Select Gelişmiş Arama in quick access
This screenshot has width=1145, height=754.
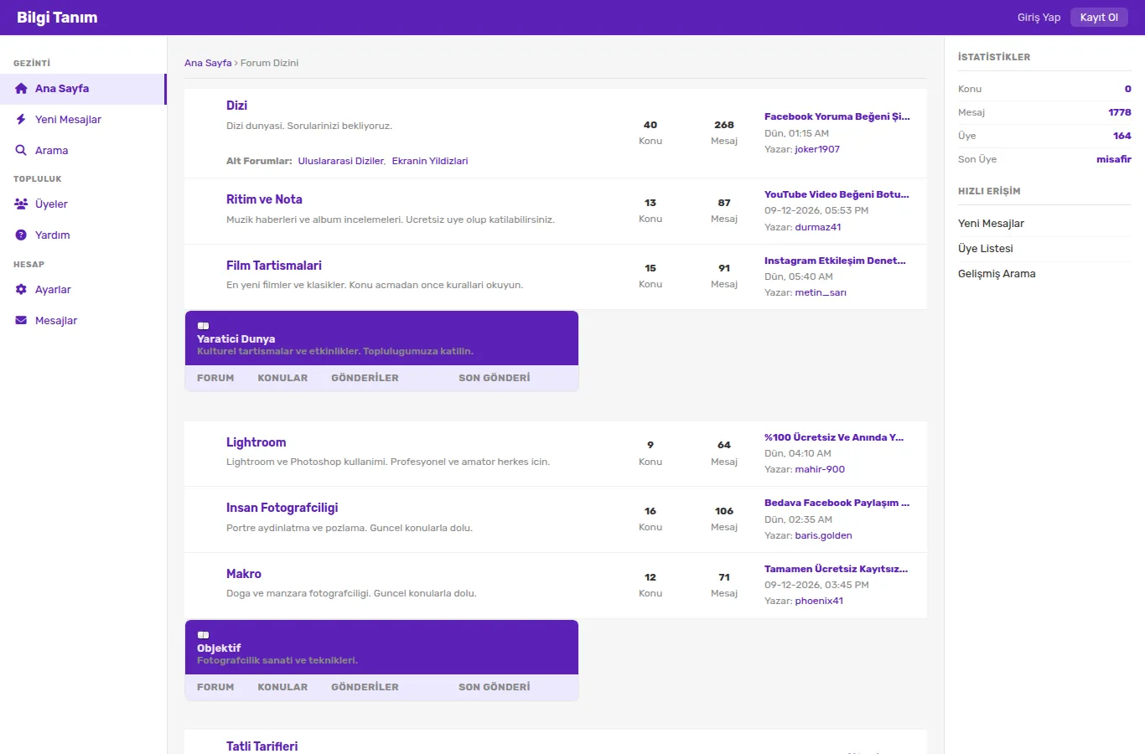point(997,274)
